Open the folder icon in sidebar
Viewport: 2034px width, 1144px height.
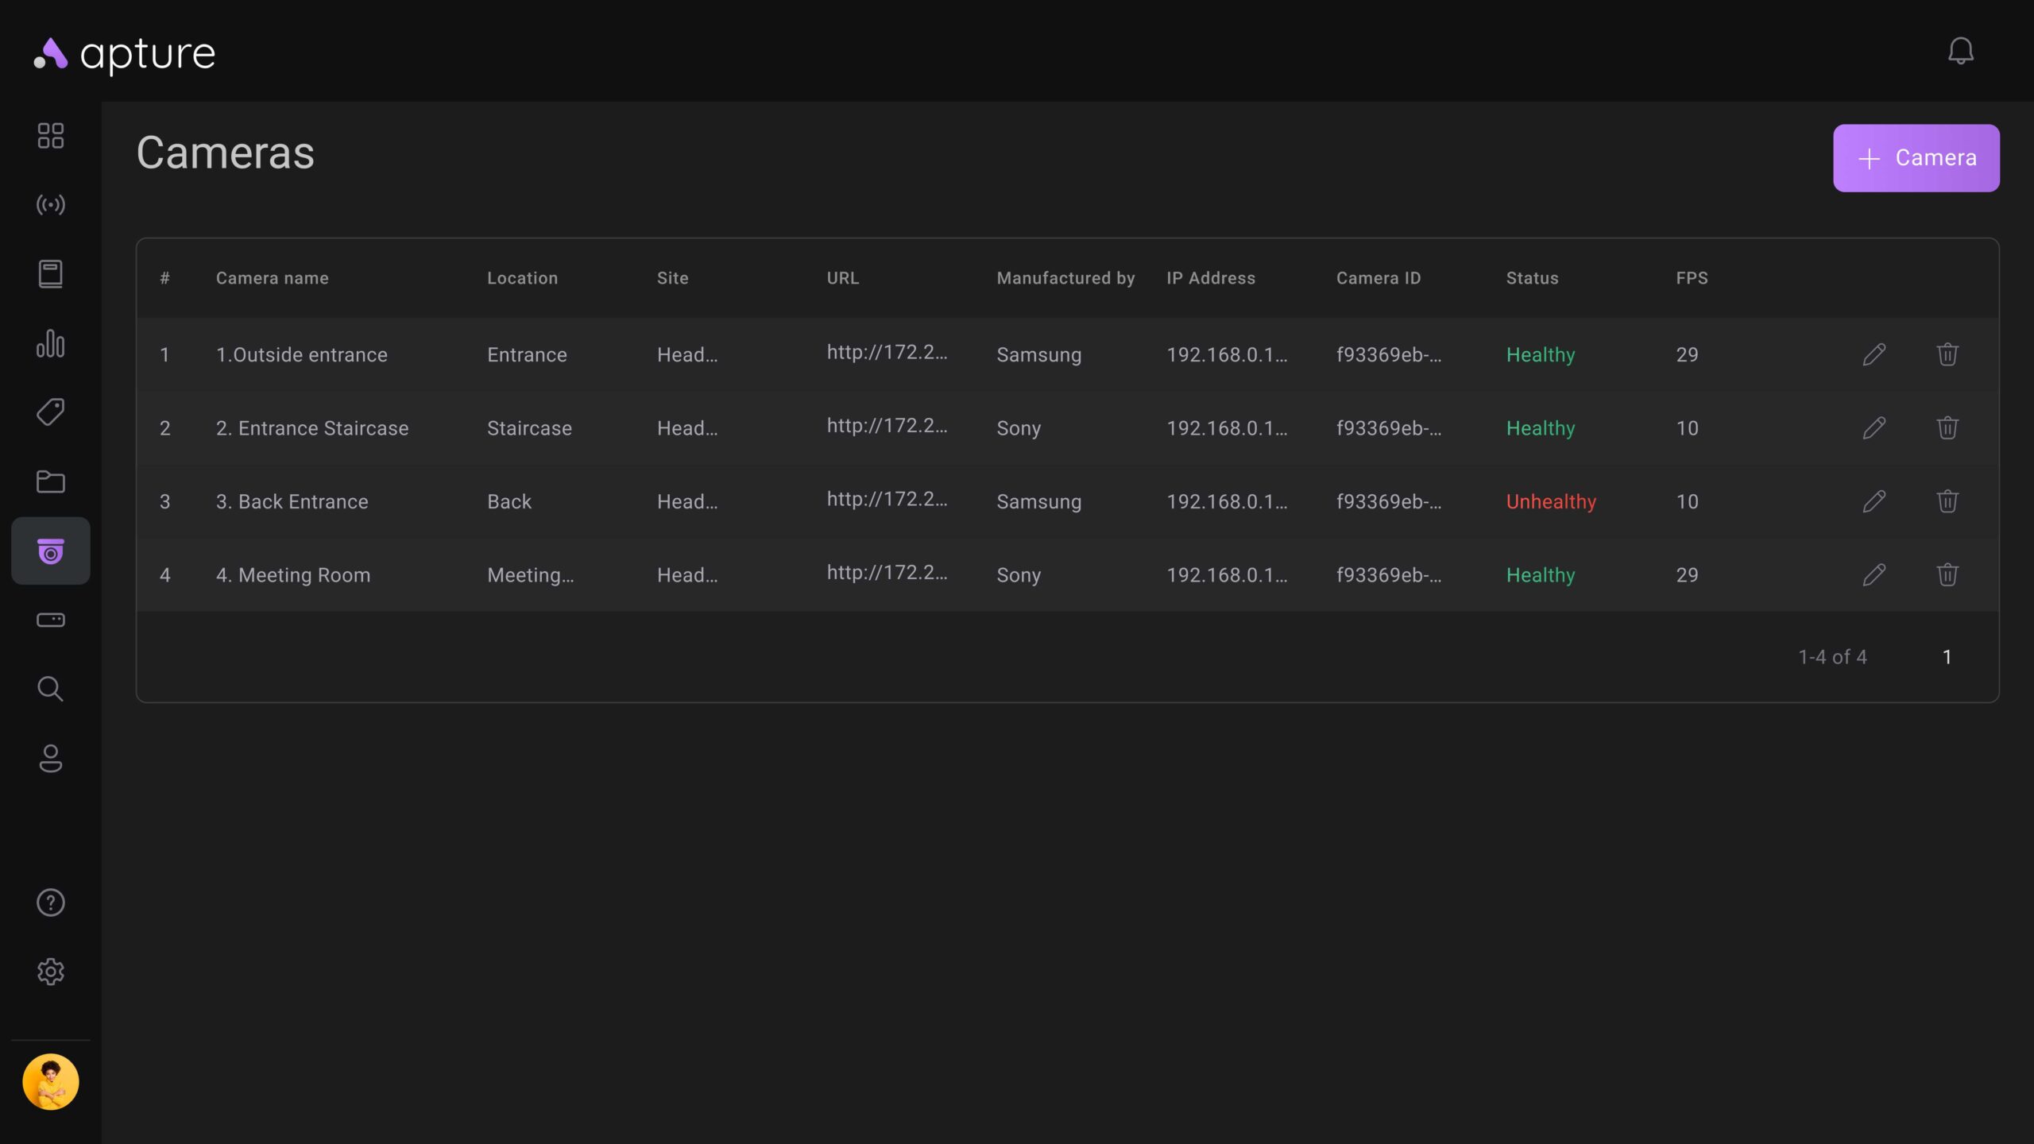51,481
